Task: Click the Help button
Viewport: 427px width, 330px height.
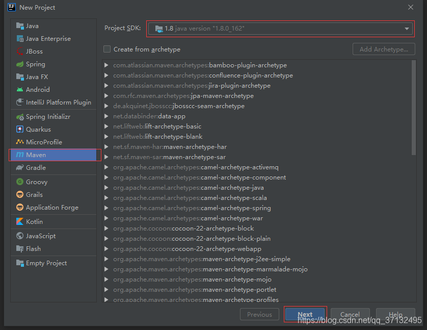Action: tap(395, 314)
